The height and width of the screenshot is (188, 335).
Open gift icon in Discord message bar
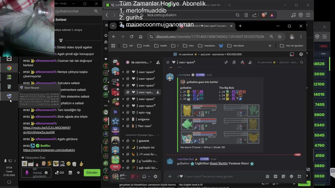pyautogui.click(x=267, y=177)
